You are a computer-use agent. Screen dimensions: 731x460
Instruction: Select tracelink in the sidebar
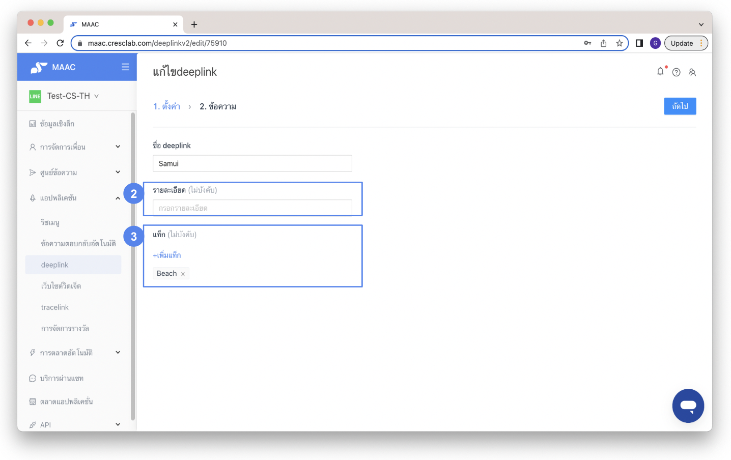coord(55,307)
